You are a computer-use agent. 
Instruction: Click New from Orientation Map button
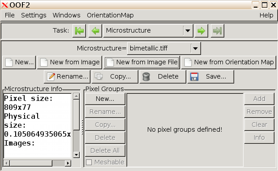[229, 63]
